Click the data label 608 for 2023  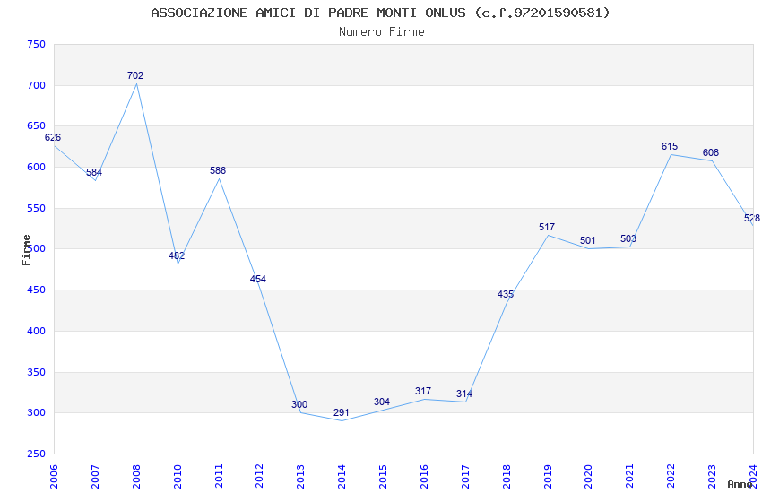(x=711, y=152)
